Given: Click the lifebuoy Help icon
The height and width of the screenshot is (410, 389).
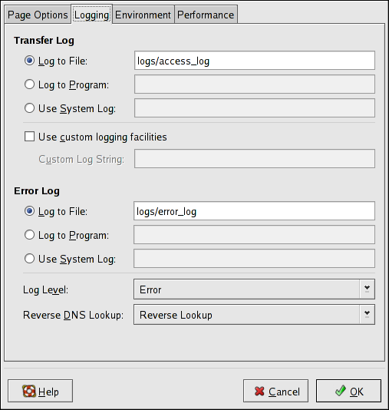Looking at the screenshot, I should 29,391.
